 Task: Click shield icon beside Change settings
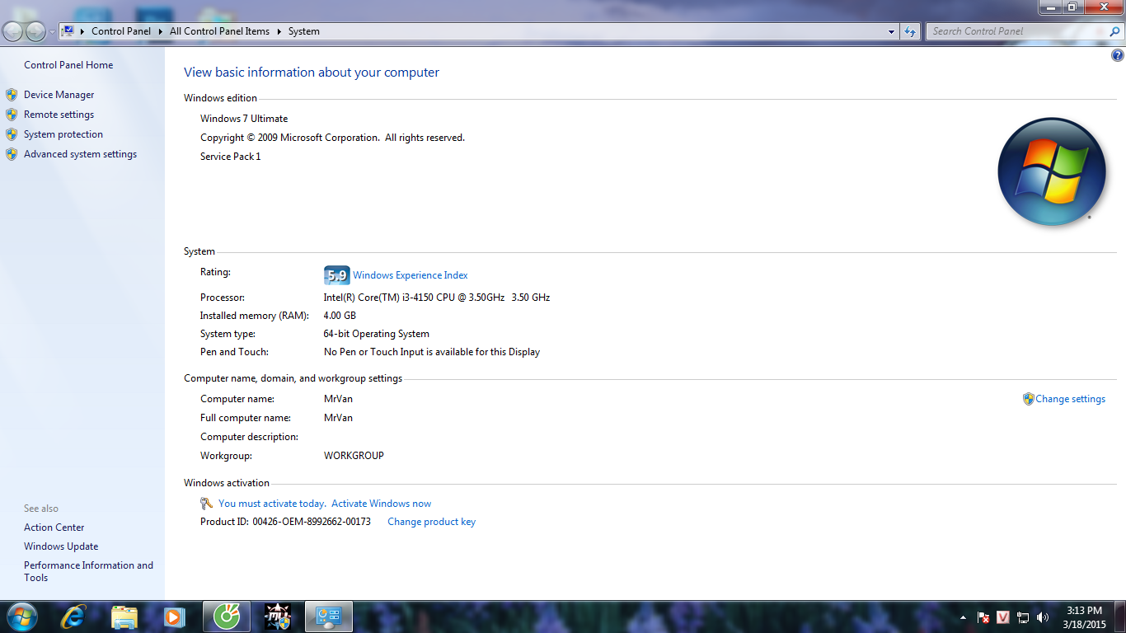(x=1029, y=399)
